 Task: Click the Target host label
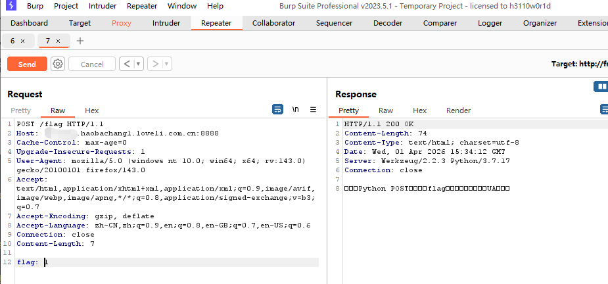coord(579,64)
